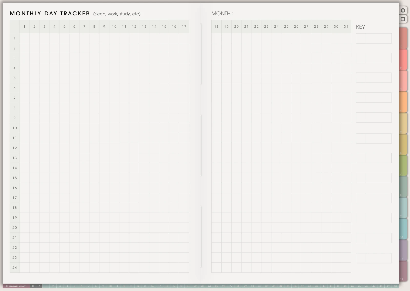Select hour 1 row label
This screenshot has width=410, height=291.
coord(15,38)
